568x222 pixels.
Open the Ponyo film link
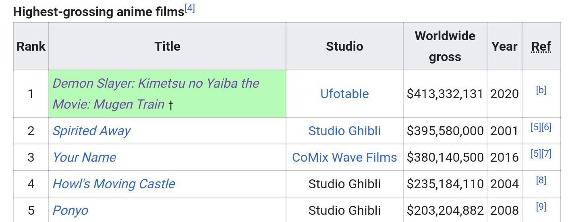click(70, 210)
